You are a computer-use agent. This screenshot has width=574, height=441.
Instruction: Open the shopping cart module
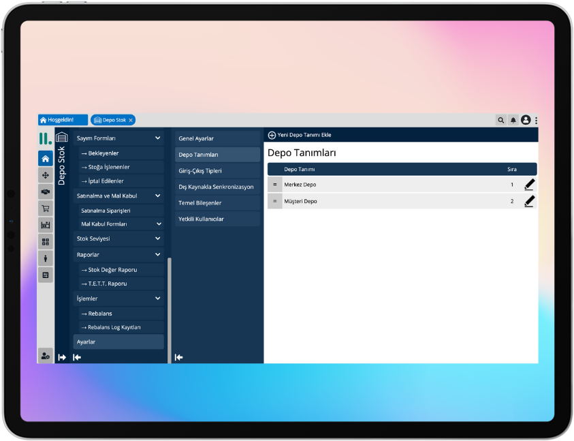[x=45, y=209]
